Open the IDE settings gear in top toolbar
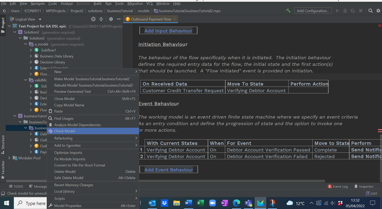Screen dimensions: 382x209 (x=378, y=11)
